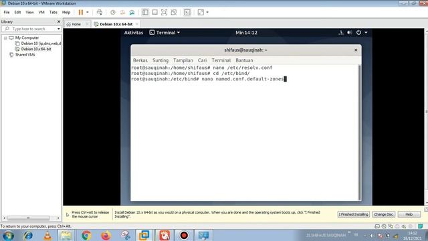This screenshot has height=241, width=428.
Task: Open Snipping Tool from taskbar
Action: coord(126,236)
